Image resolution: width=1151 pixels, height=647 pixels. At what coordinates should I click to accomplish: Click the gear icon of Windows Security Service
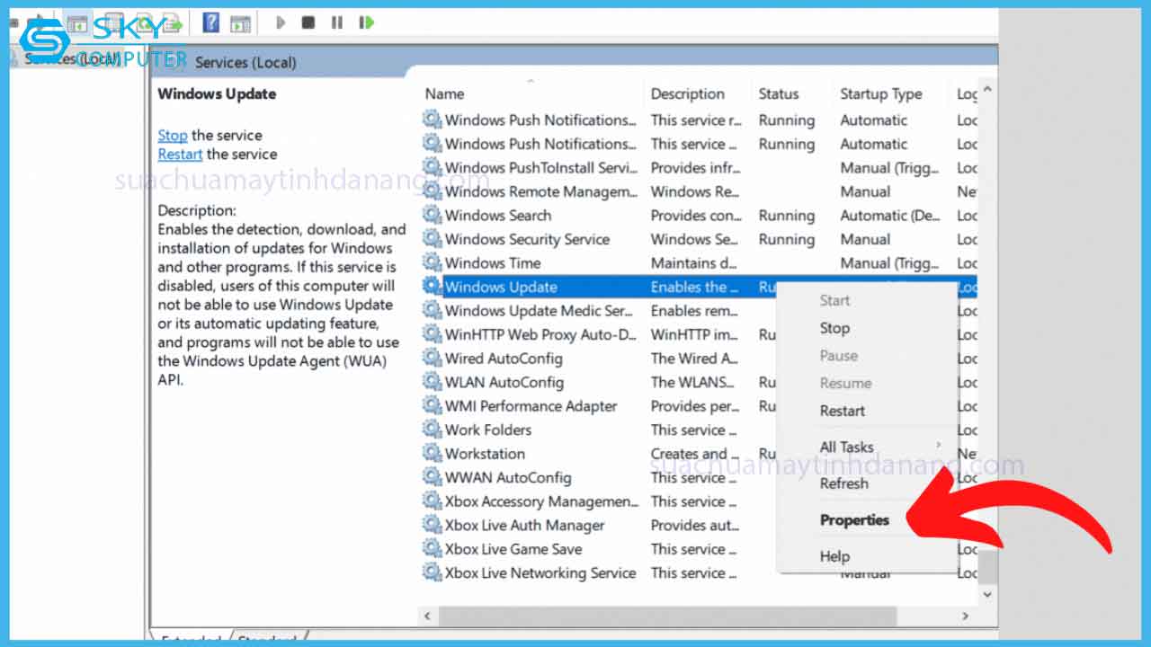tap(433, 239)
